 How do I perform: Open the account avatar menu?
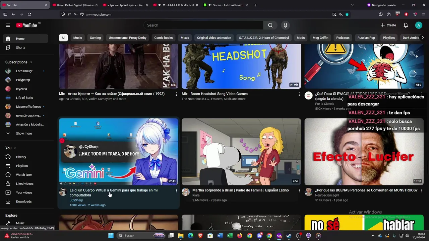(x=419, y=25)
